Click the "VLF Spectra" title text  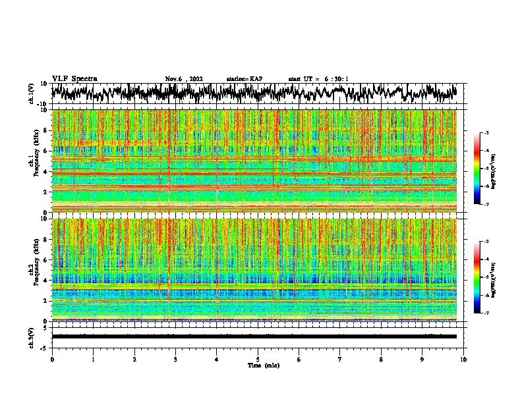[74, 78]
